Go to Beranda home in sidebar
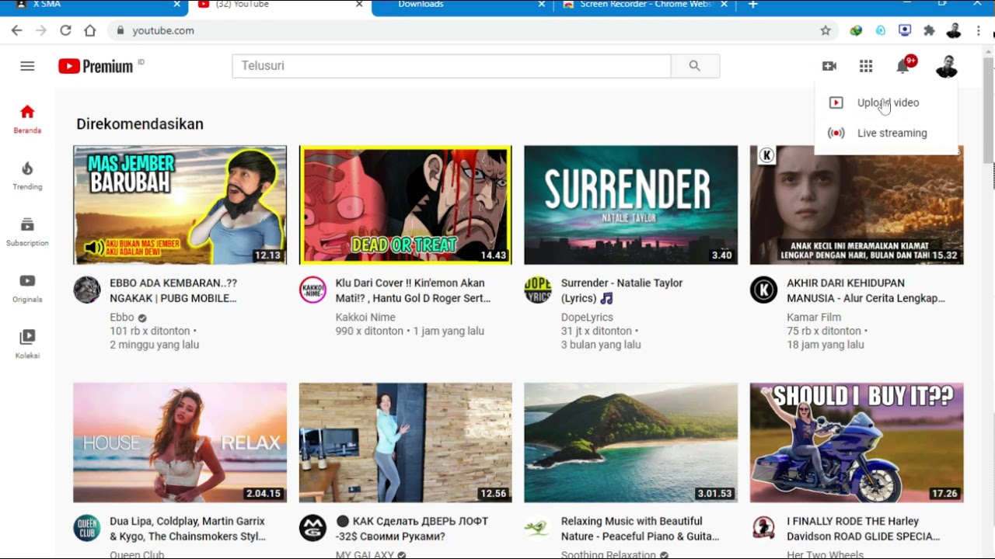The image size is (995, 559). tap(27, 119)
